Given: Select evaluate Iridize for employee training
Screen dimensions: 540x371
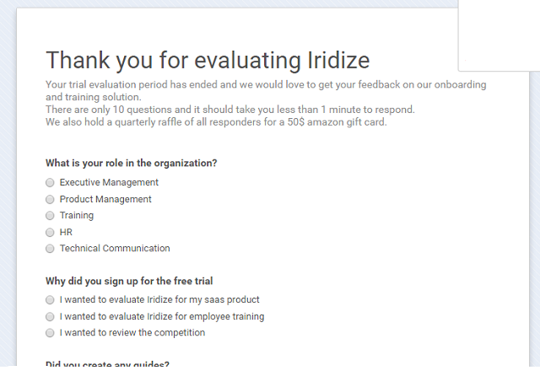Looking at the screenshot, I should point(50,317).
